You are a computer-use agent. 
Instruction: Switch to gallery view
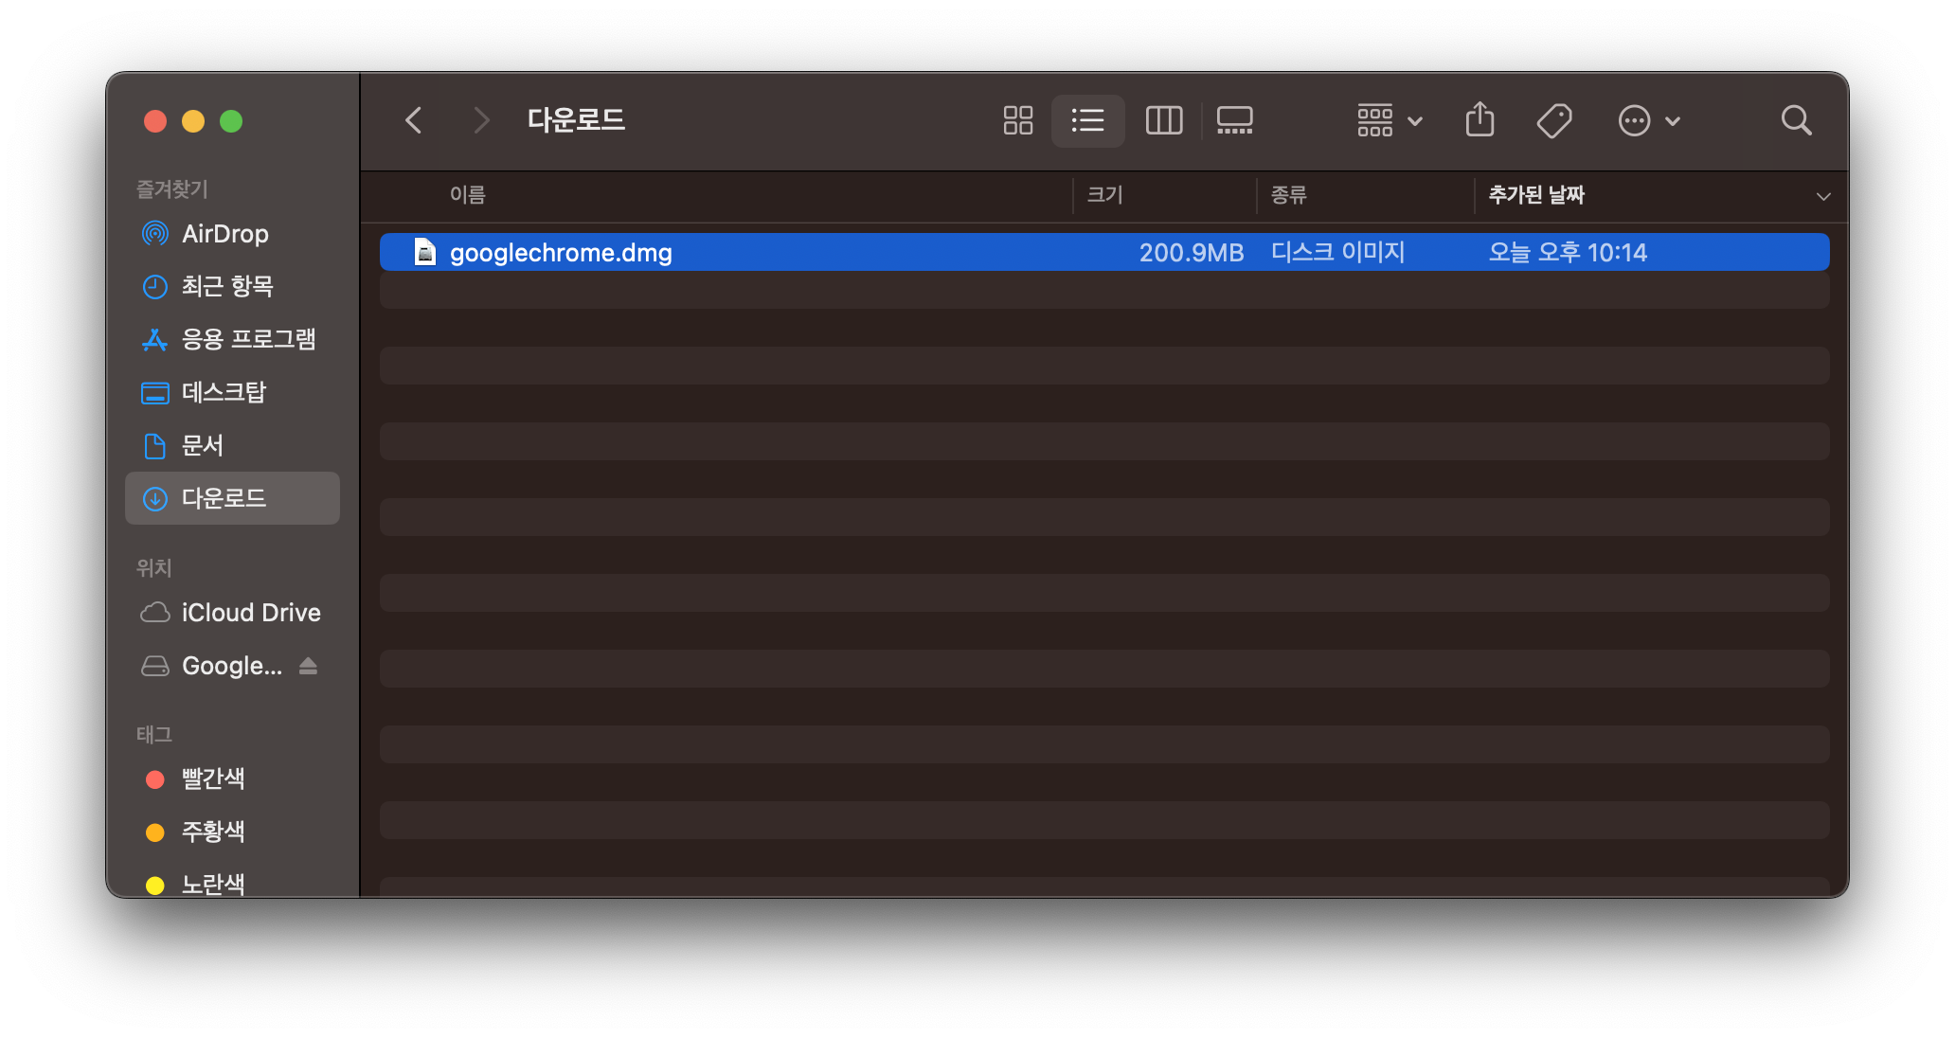pos(1234,120)
